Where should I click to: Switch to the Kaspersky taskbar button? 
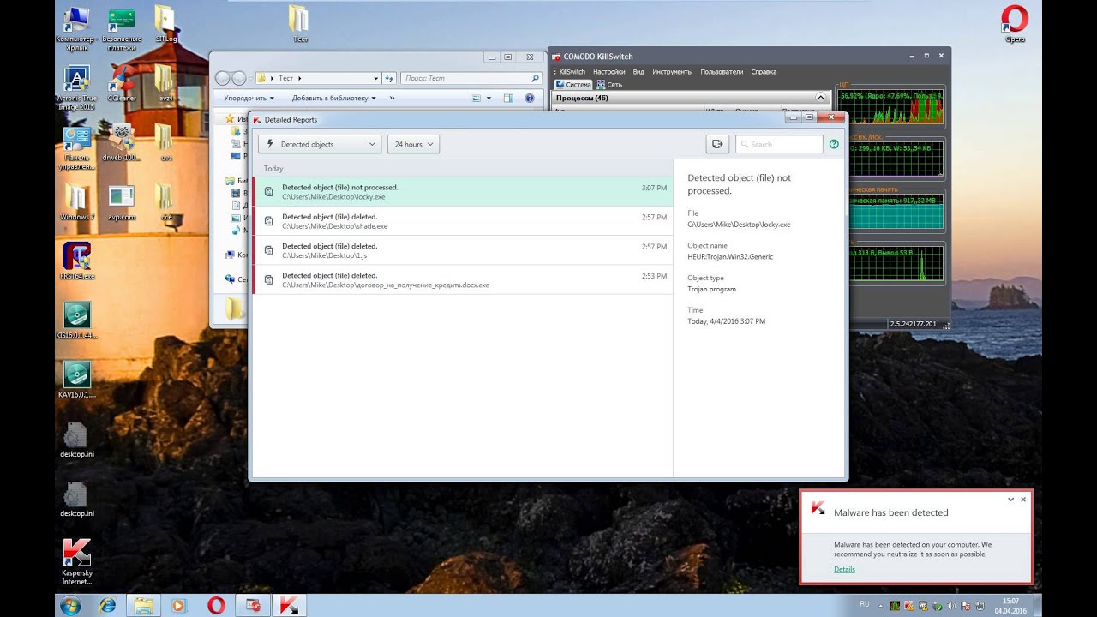click(289, 605)
